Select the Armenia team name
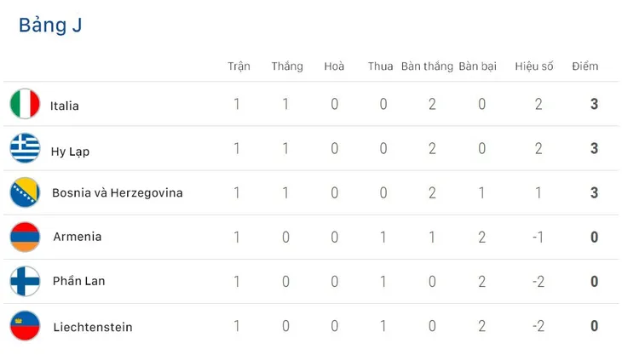This screenshot has width=622, height=355. coord(78,237)
